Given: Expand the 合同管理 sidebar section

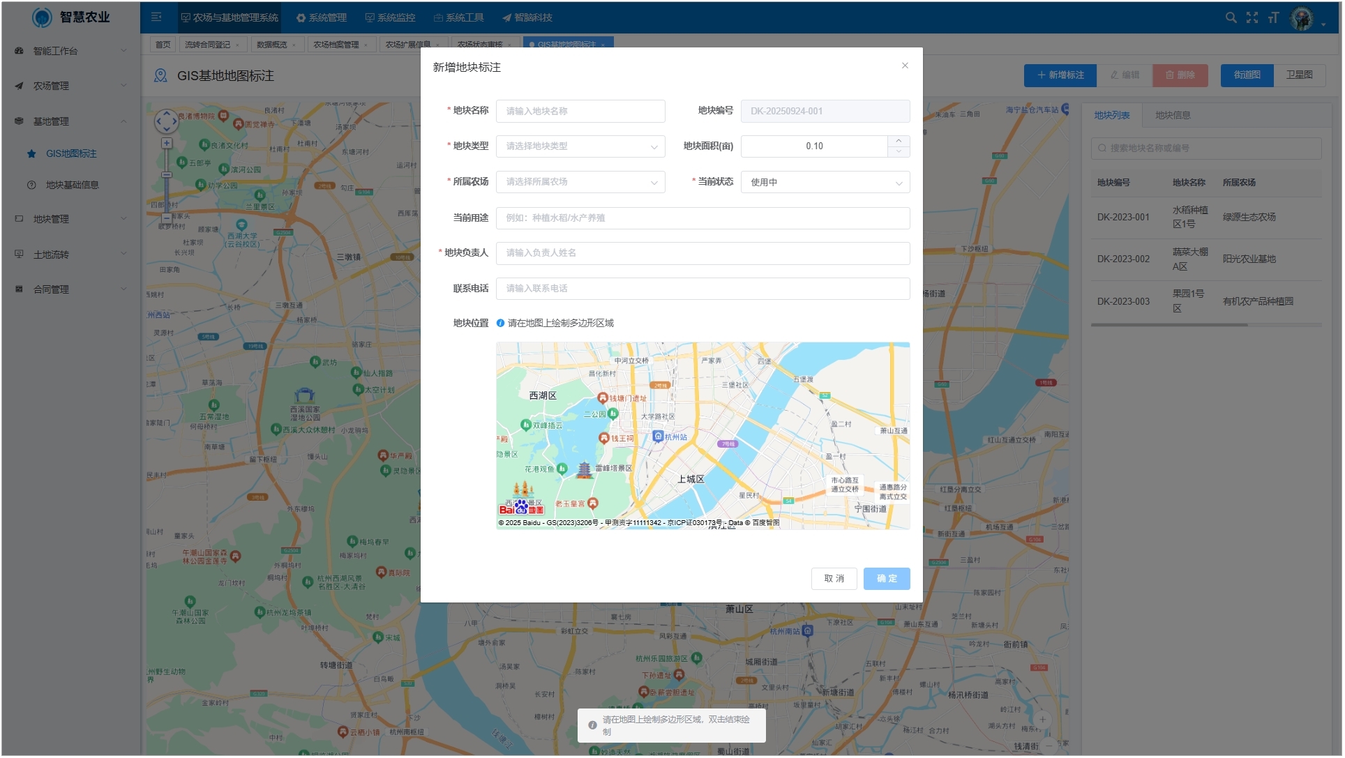Looking at the screenshot, I should coord(70,289).
